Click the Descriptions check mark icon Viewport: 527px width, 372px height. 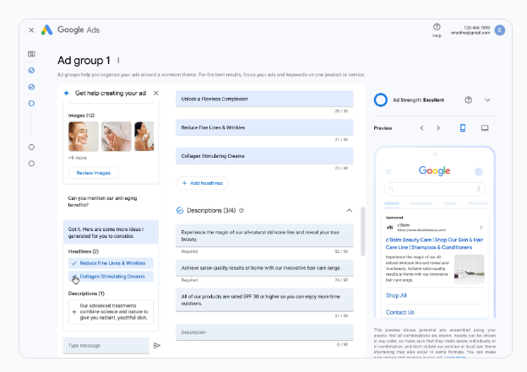coord(180,211)
